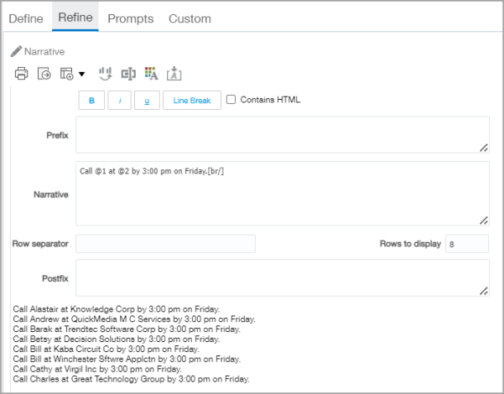Click the 'Prefix' label

(57, 135)
